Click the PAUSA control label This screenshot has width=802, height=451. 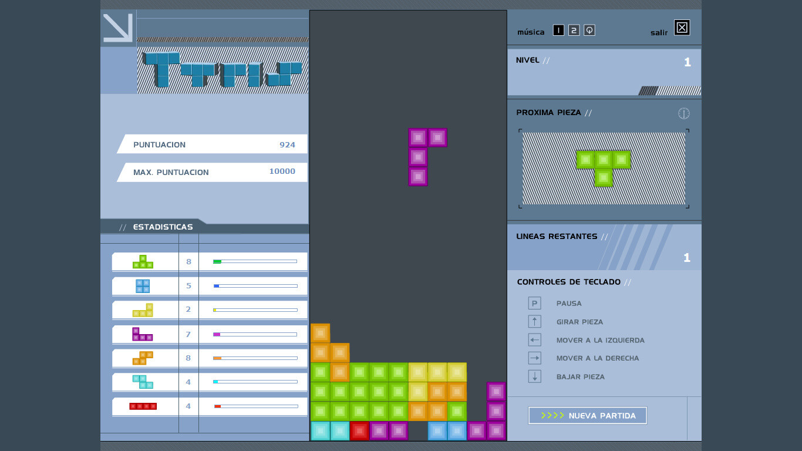[569, 304]
